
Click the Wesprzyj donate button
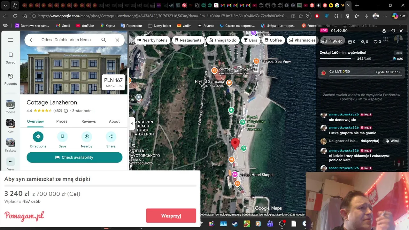pos(171,216)
